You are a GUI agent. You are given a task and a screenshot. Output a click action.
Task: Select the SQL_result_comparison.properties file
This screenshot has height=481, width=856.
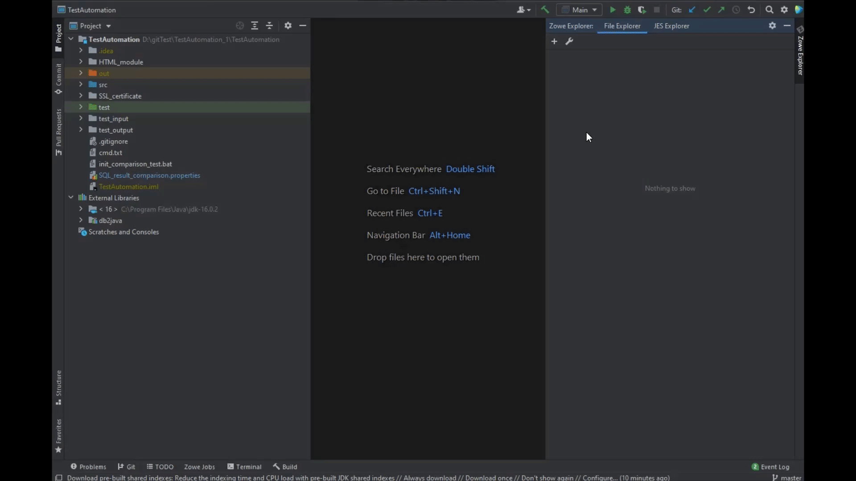tap(149, 175)
